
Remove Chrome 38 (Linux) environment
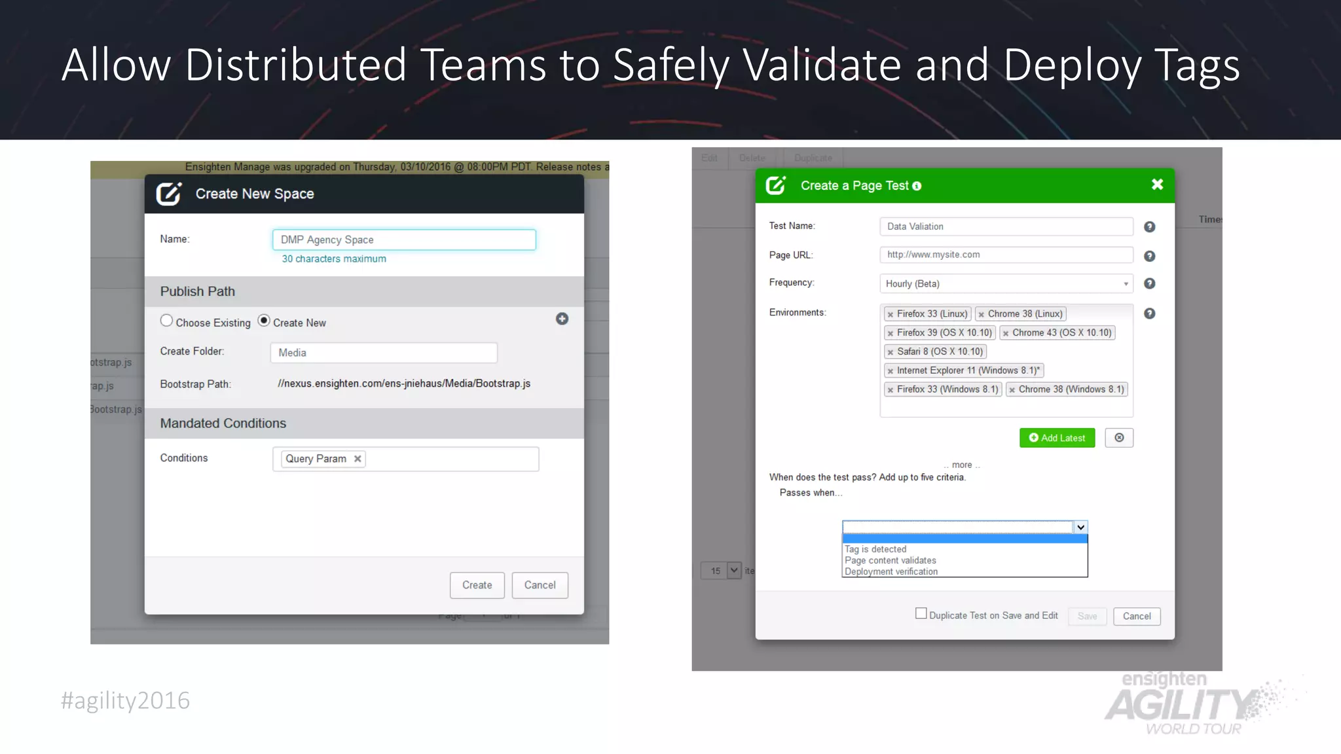[x=982, y=315]
